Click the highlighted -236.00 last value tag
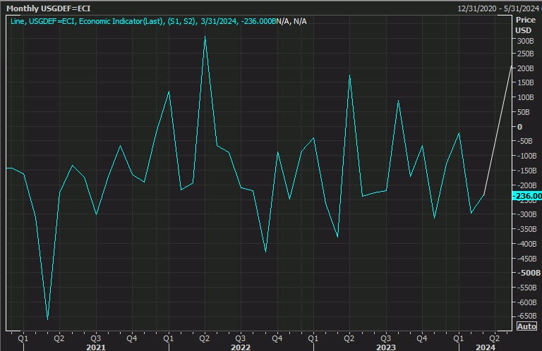 [526, 196]
